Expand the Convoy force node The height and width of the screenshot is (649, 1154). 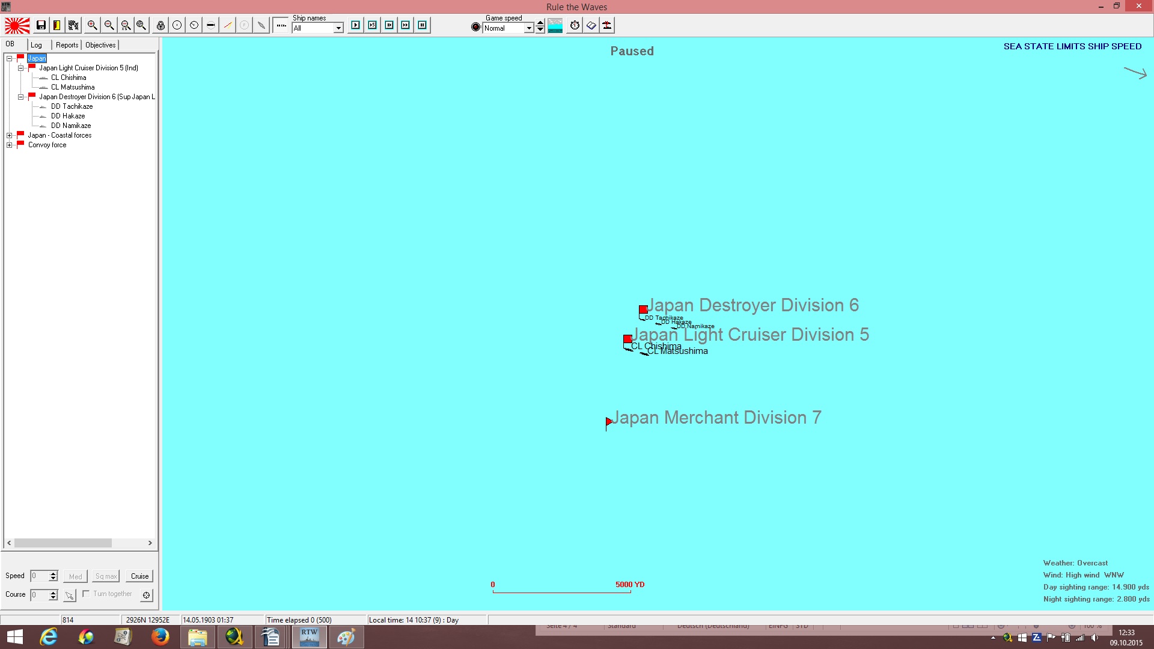pyautogui.click(x=10, y=145)
